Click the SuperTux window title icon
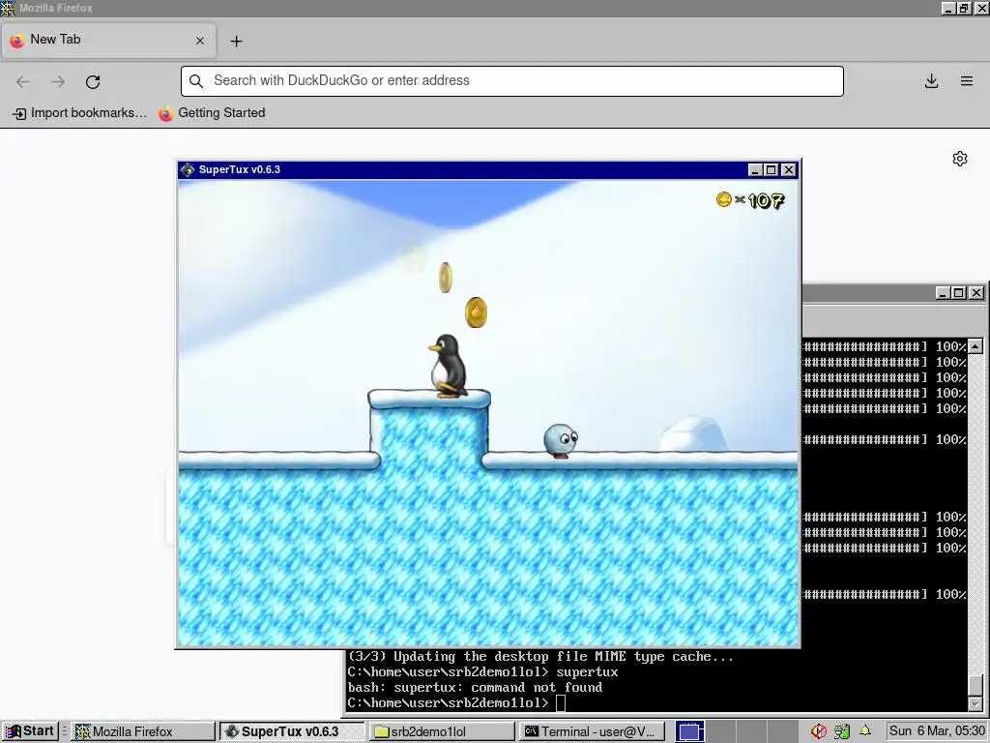 tap(187, 169)
